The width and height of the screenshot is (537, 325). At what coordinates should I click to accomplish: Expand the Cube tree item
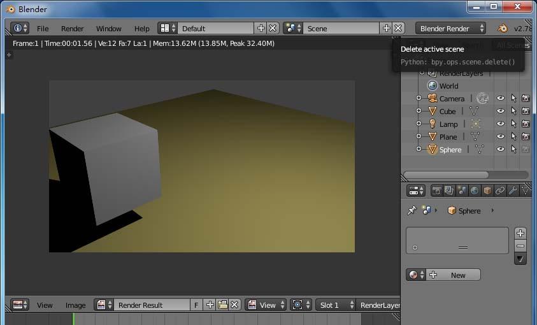point(419,111)
